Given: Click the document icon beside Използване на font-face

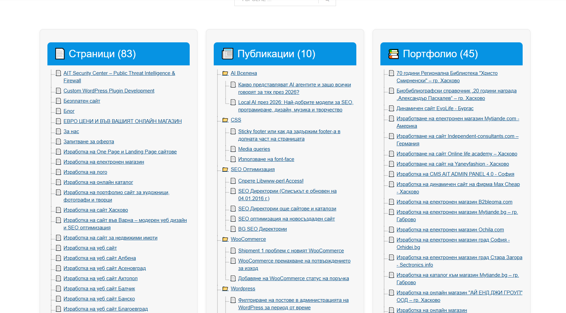Looking at the screenshot, I should 233,159.
